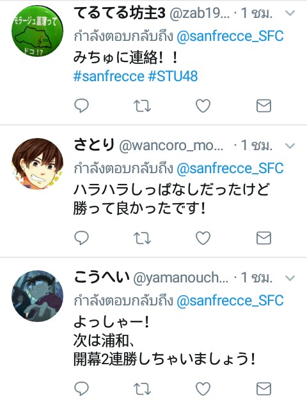This screenshot has width=307, height=407.
Task: Open @sanfrecce_SFC mention in さとり's reply
Action: pos(230,169)
